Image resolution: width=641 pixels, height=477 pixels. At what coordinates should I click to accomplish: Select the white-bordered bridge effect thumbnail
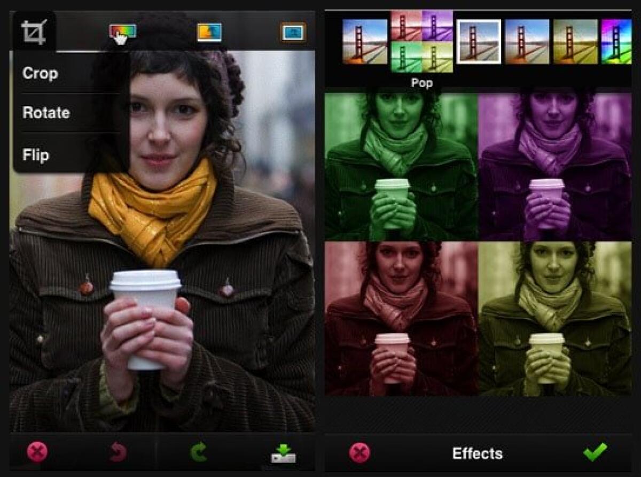point(479,41)
